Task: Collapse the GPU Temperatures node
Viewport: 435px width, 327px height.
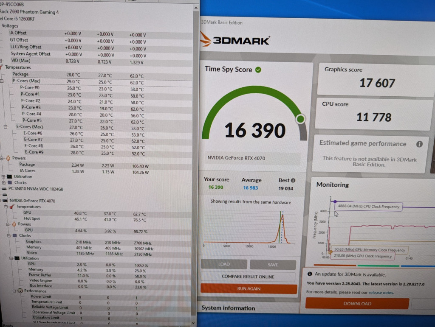Action: point(6,207)
